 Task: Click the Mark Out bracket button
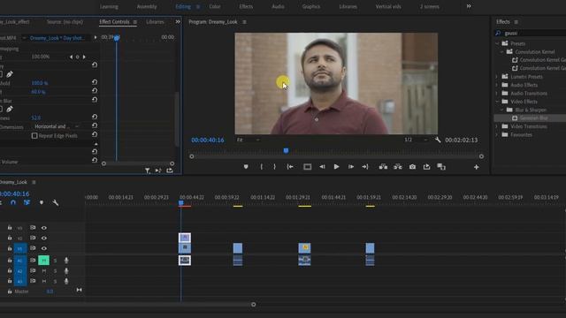275,167
